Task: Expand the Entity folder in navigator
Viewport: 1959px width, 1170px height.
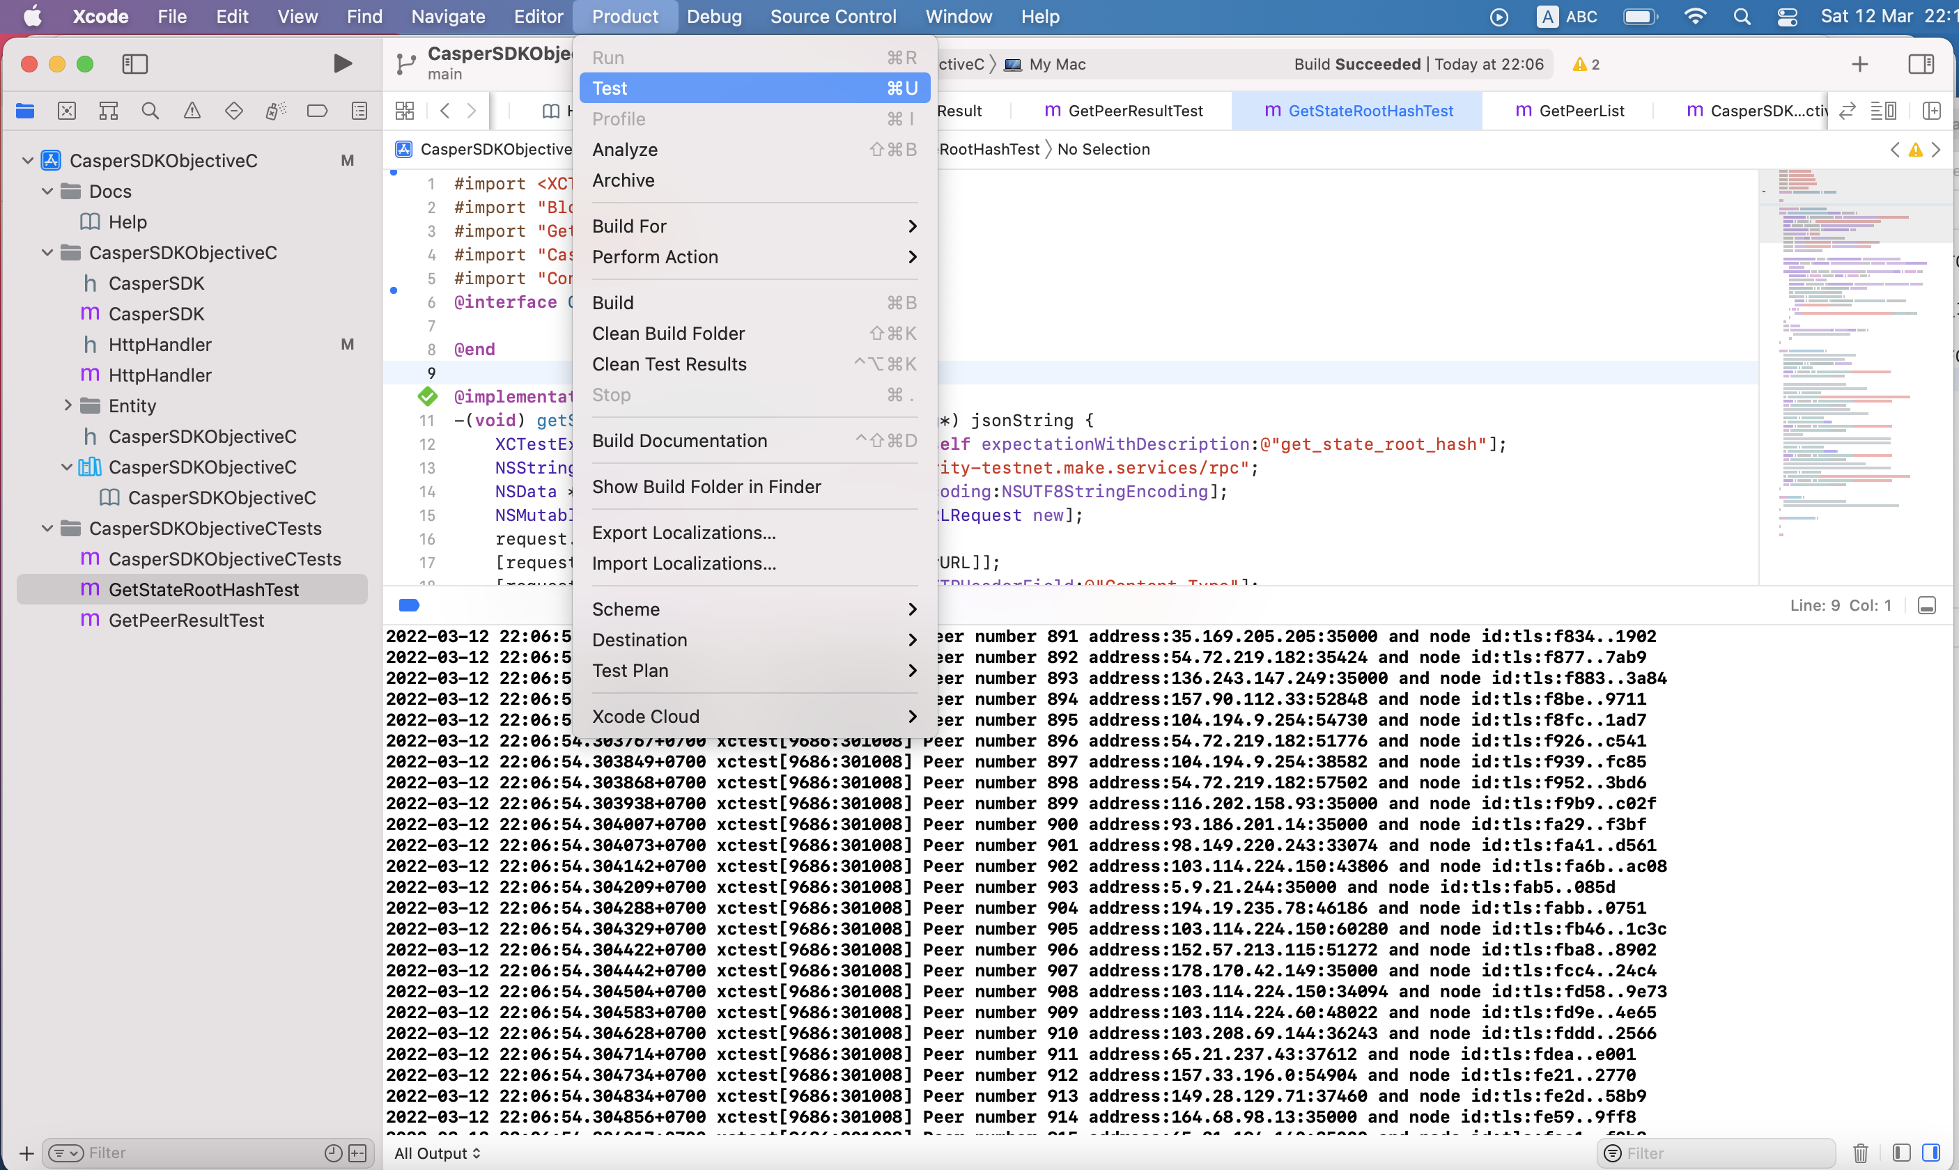Action: [67, 405]
